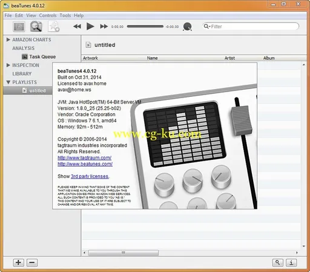Open the Controls menu
Screen dimensions: 310x272
click(48, 16)
